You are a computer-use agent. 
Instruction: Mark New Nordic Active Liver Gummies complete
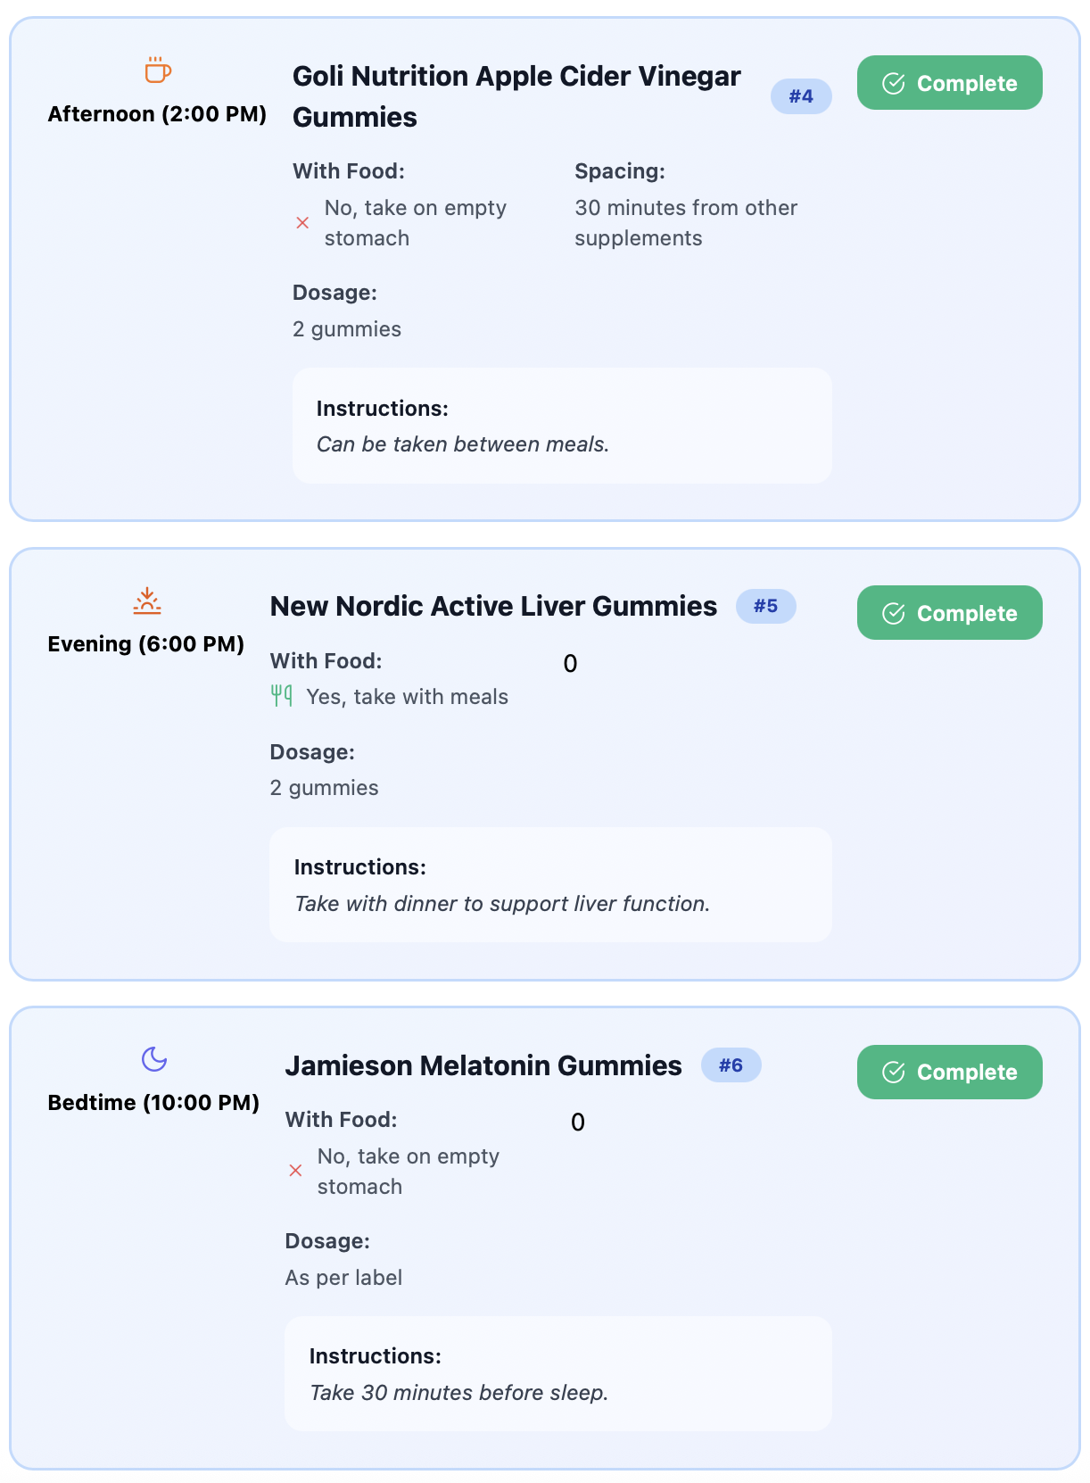coord(949,613)
